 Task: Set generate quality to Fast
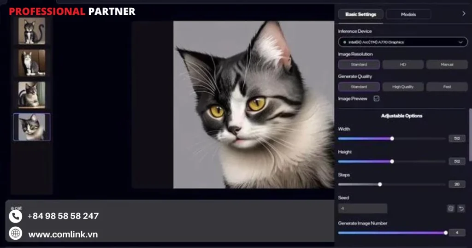click(x=447, y=87)
